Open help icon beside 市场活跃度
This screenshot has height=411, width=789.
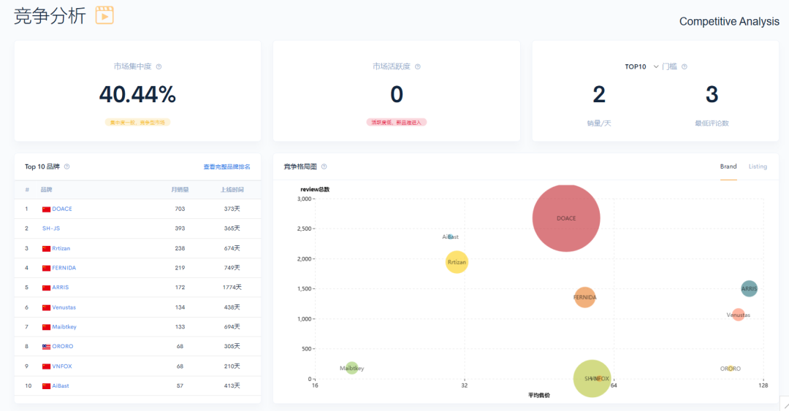[x=418, y=66]
